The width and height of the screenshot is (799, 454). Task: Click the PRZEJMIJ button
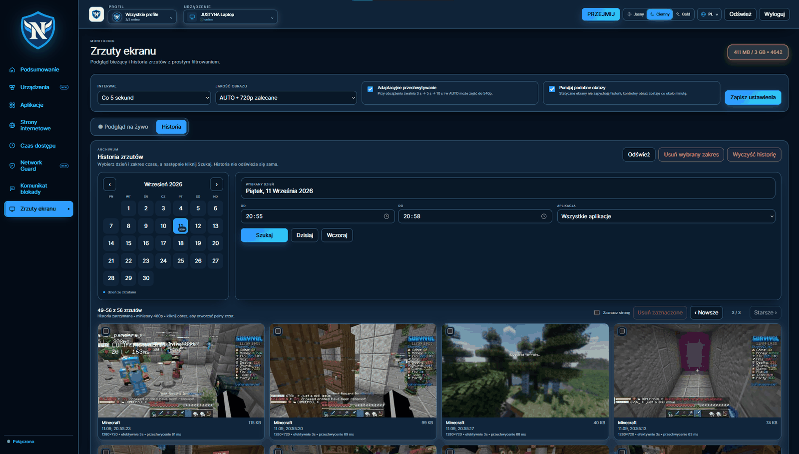point(601,14)
